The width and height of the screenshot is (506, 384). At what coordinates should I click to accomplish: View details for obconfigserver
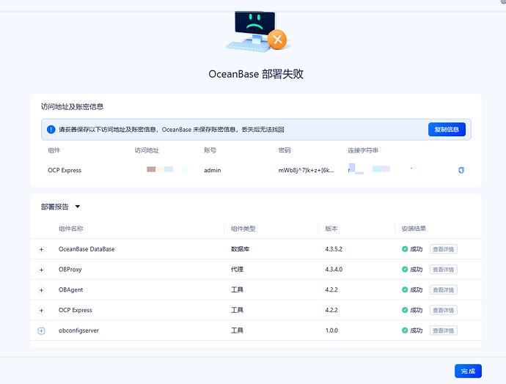[x=443, y=331]
